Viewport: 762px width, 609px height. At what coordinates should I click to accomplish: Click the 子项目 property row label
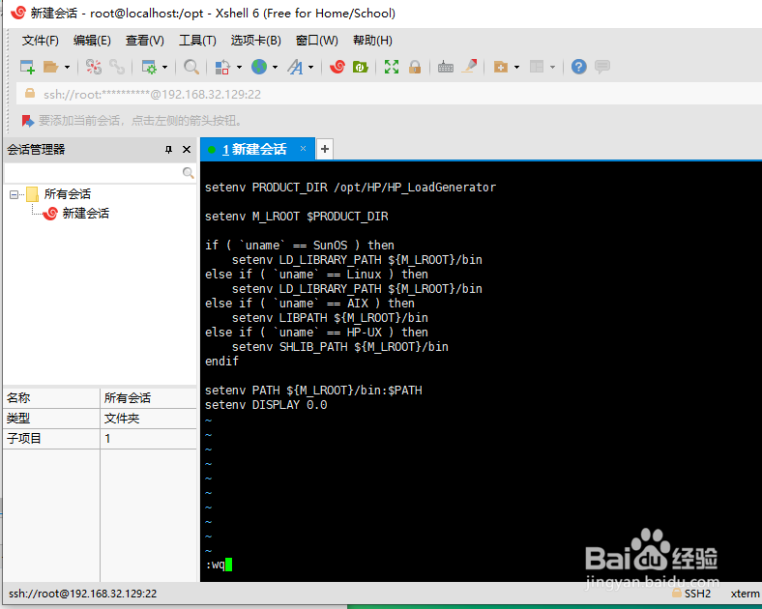pyautogui.click(x=24, y=439)
